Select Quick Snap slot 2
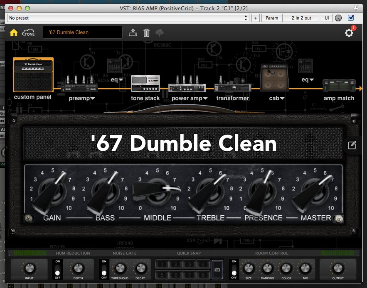Screen dimensions: 367x288 point(176,265)
